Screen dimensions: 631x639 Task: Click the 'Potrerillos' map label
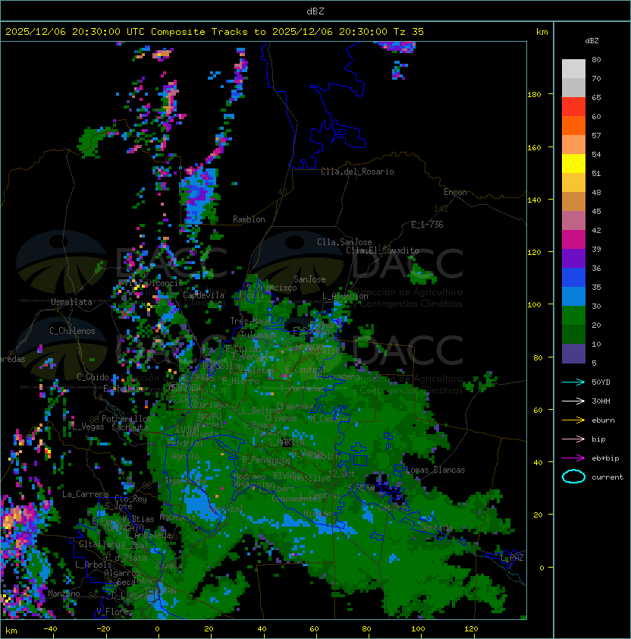coord(127,419)
